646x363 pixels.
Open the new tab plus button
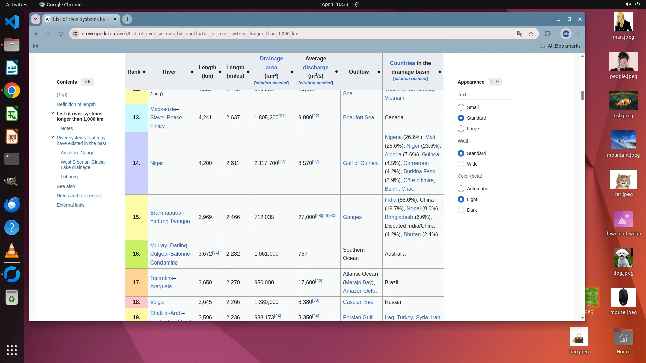(x=127, y=19)
